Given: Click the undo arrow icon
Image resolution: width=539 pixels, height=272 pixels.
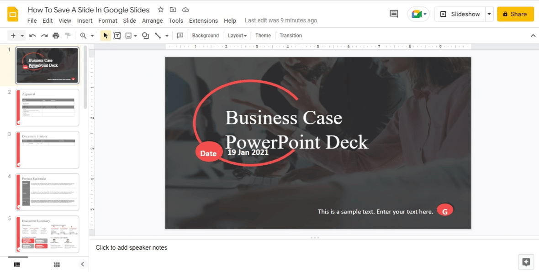Looking at the screenshot, I should click(32, 36).
